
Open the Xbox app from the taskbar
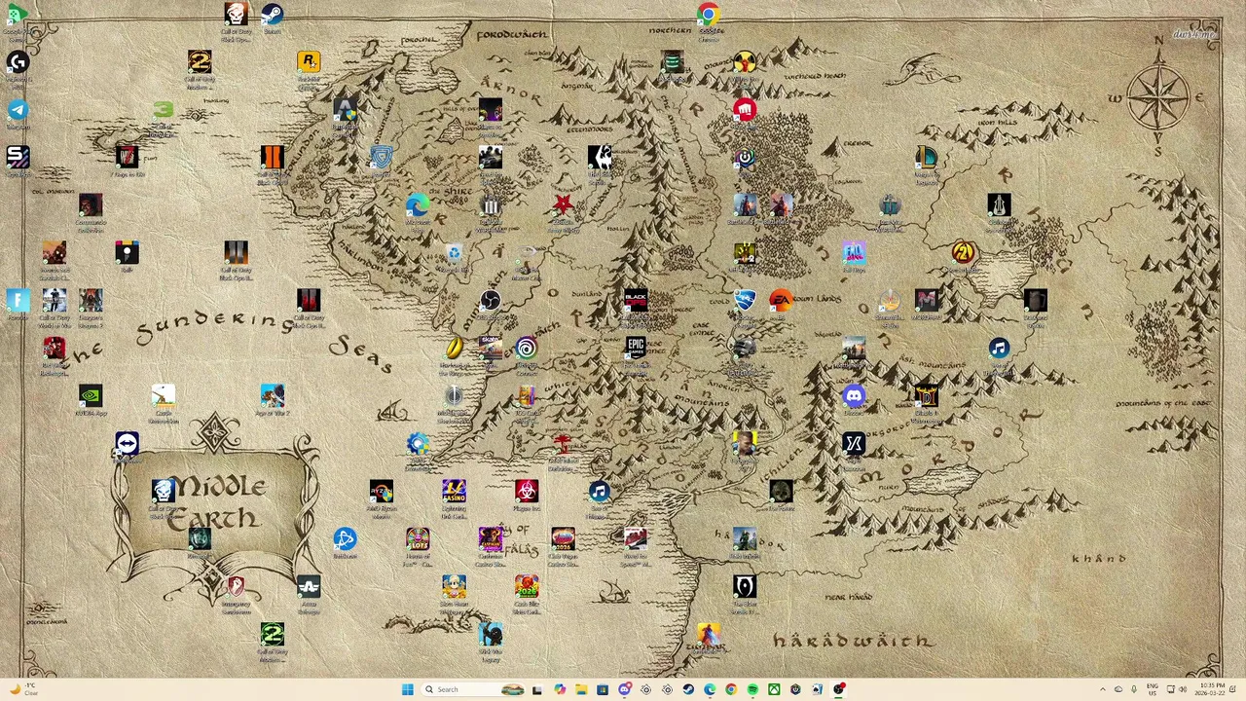point(774,689)
